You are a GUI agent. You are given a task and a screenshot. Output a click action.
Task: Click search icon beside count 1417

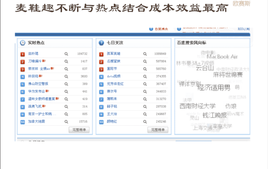[x=66, y=61]
